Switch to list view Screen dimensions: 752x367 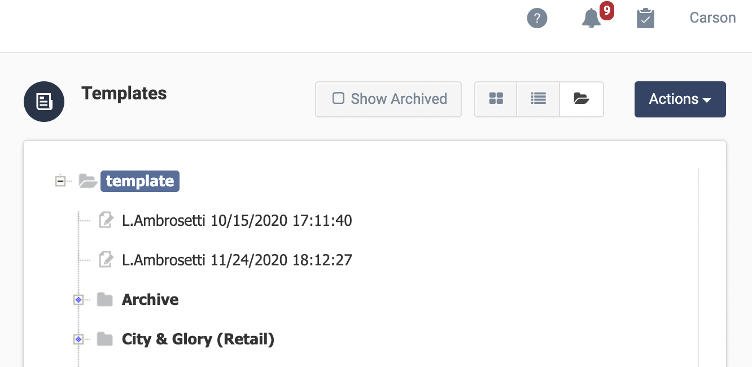[x=538, y=99]
